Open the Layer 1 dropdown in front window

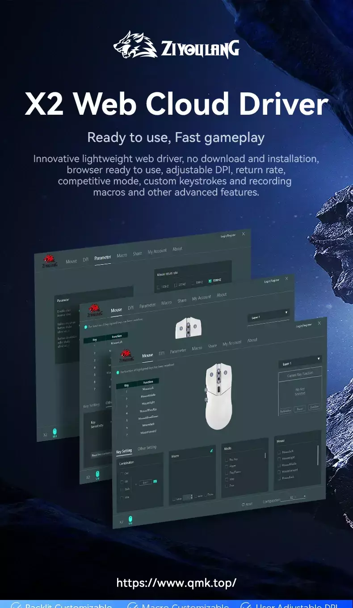pos(300,362)
